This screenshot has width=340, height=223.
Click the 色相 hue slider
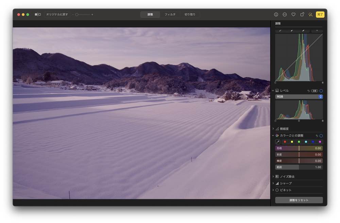click(x=299, y=148)
